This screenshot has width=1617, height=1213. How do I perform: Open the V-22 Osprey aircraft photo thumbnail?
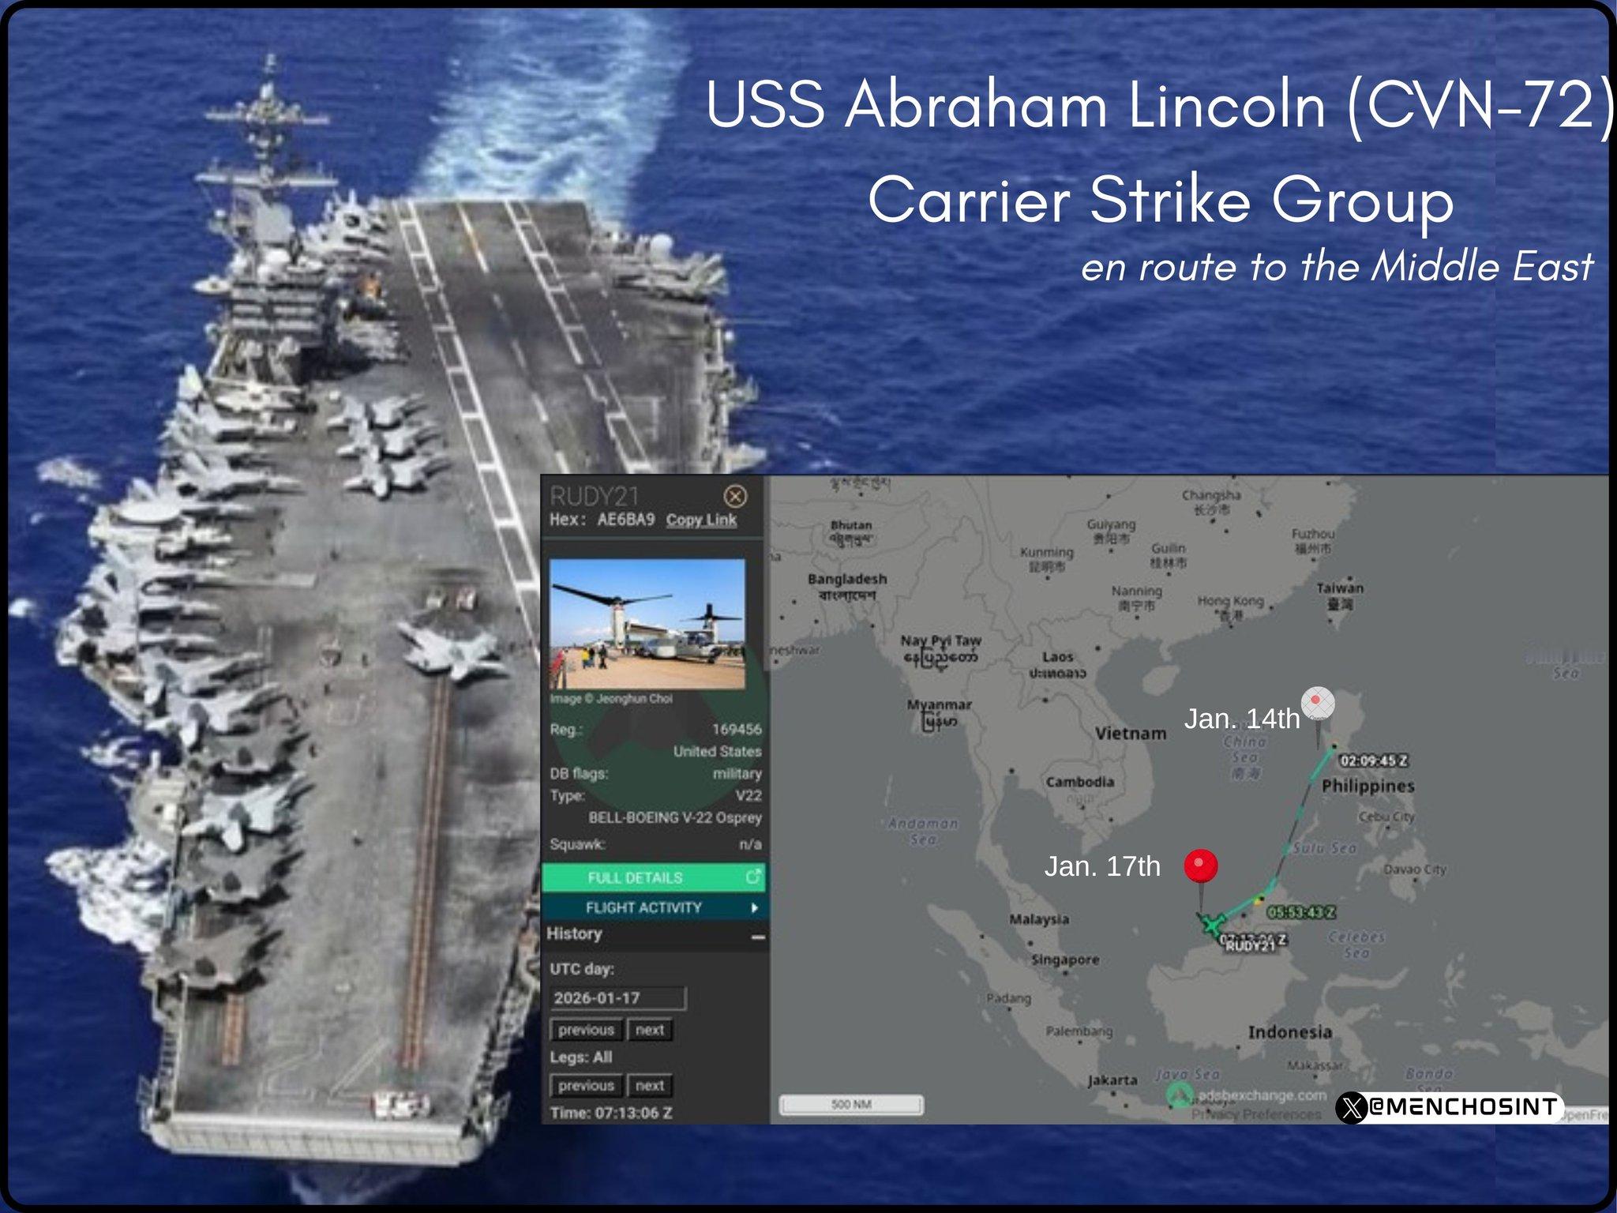click(x=647, y=624)
